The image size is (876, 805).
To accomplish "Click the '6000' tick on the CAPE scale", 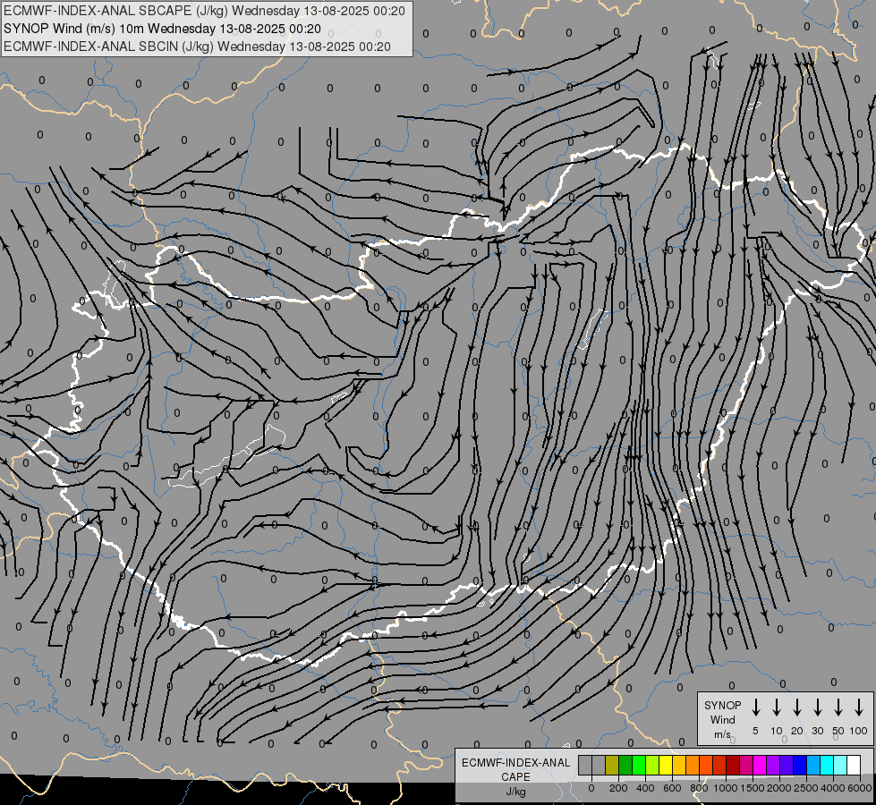I will pyautogui.click(x=859, y=788).
